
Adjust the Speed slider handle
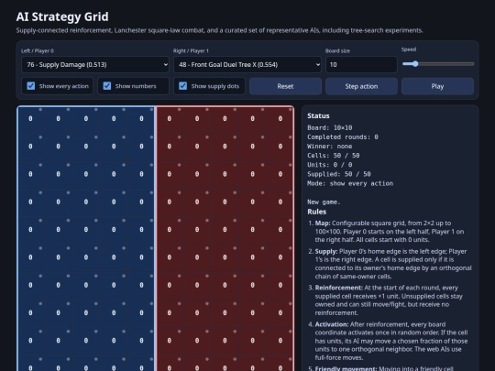pos(415,64)
